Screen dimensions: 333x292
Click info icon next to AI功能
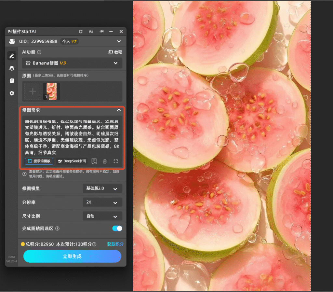[39, 52]
